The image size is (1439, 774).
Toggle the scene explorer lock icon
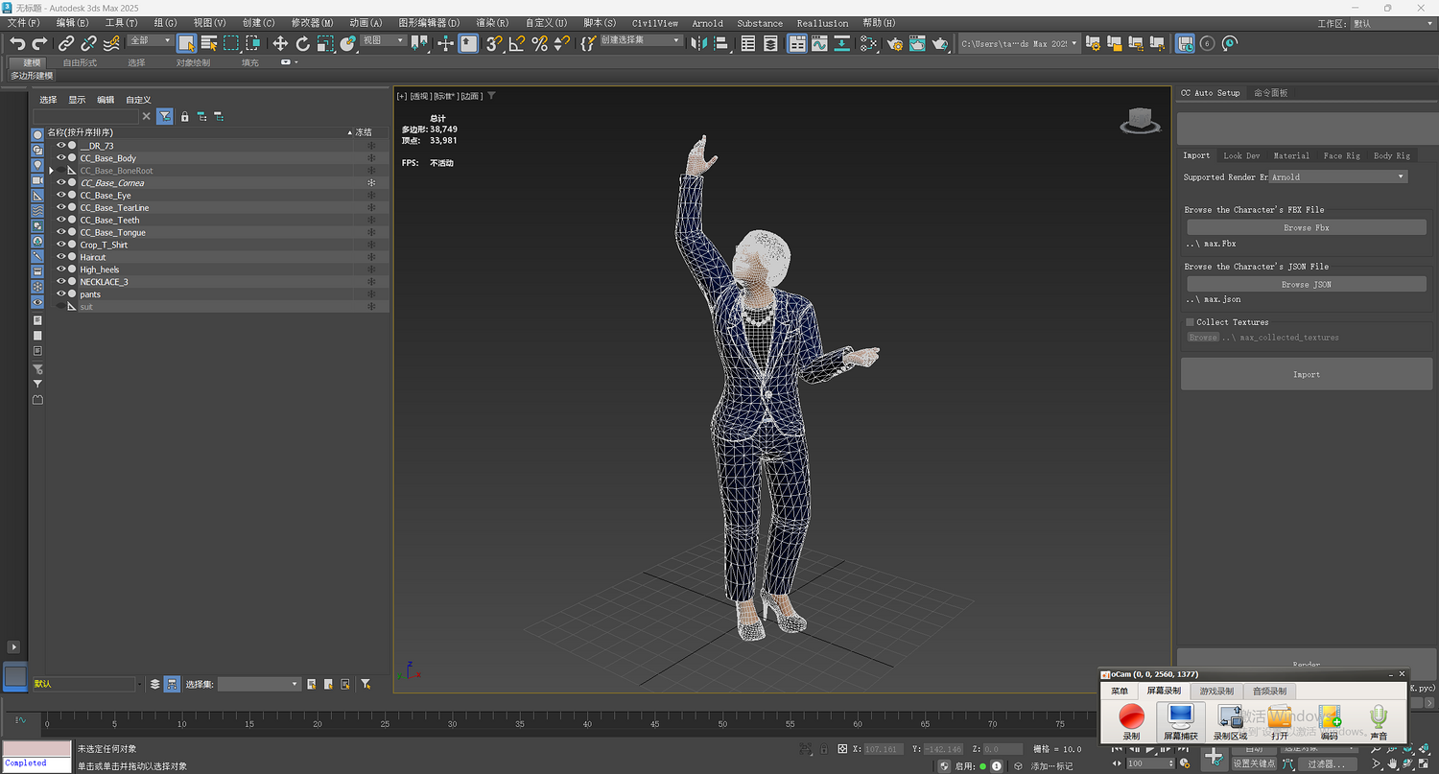pos(185,116)
